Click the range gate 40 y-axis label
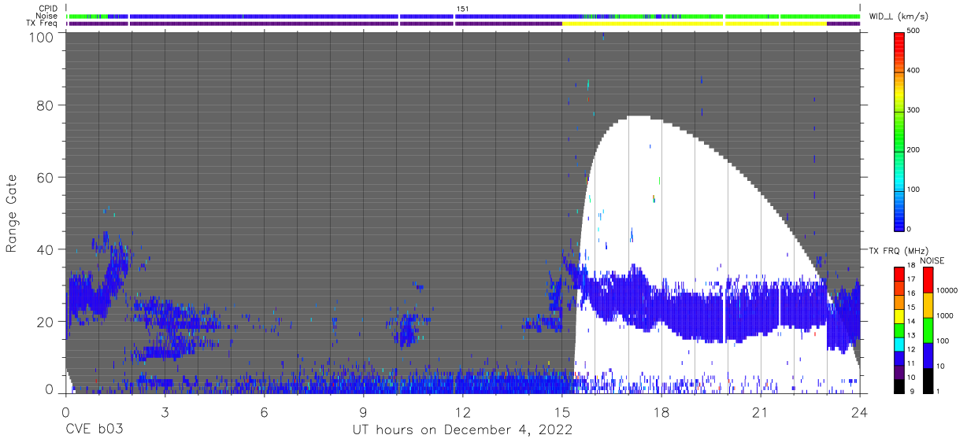 tap(45, 249)
